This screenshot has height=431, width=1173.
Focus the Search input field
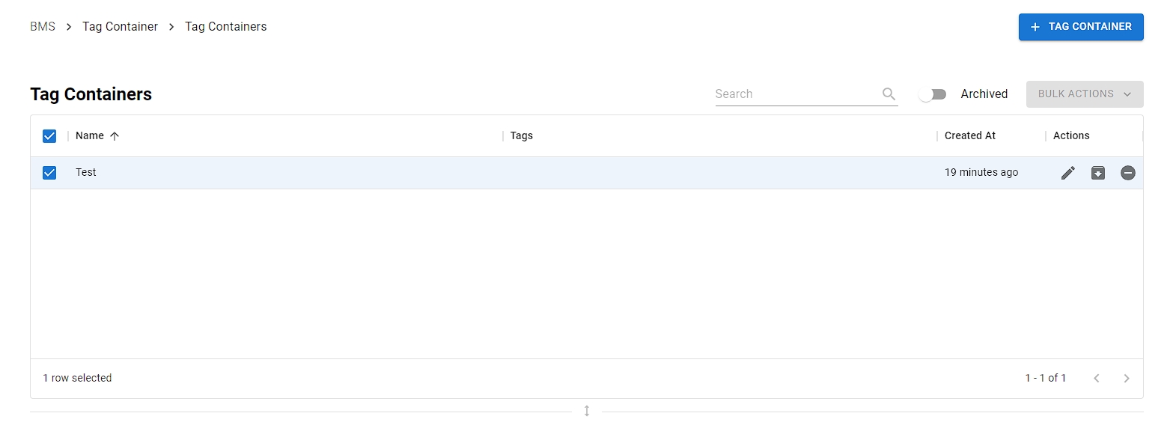(796, 94)
